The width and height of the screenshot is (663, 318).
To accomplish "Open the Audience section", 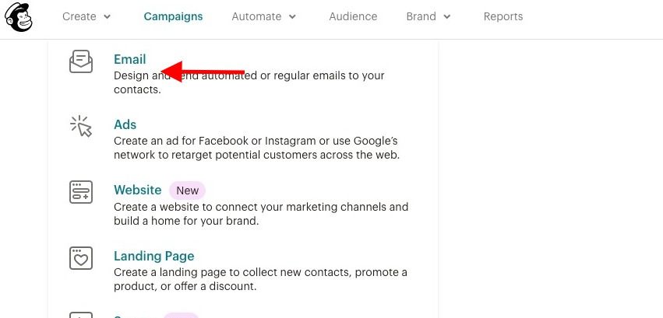I will click(x=353, y=16).
